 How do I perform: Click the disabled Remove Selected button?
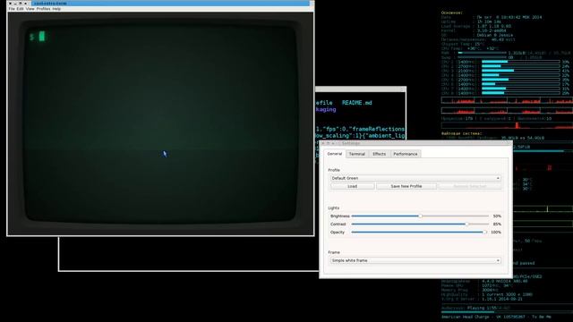[469, 186]
